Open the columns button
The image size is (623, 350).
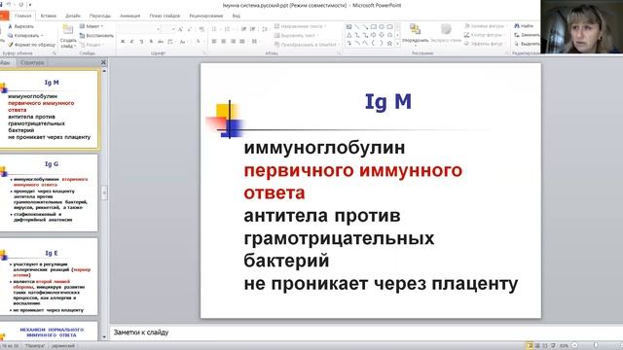point(255,41)
